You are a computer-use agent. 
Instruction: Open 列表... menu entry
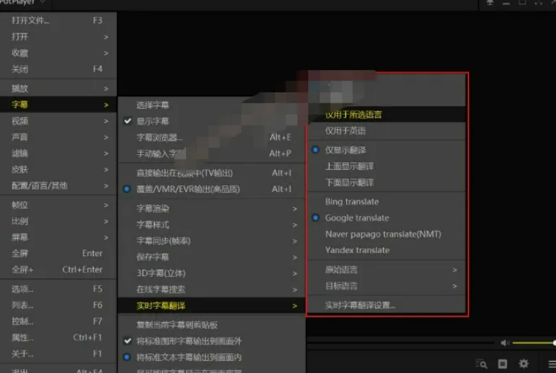[x=58, y=305]
